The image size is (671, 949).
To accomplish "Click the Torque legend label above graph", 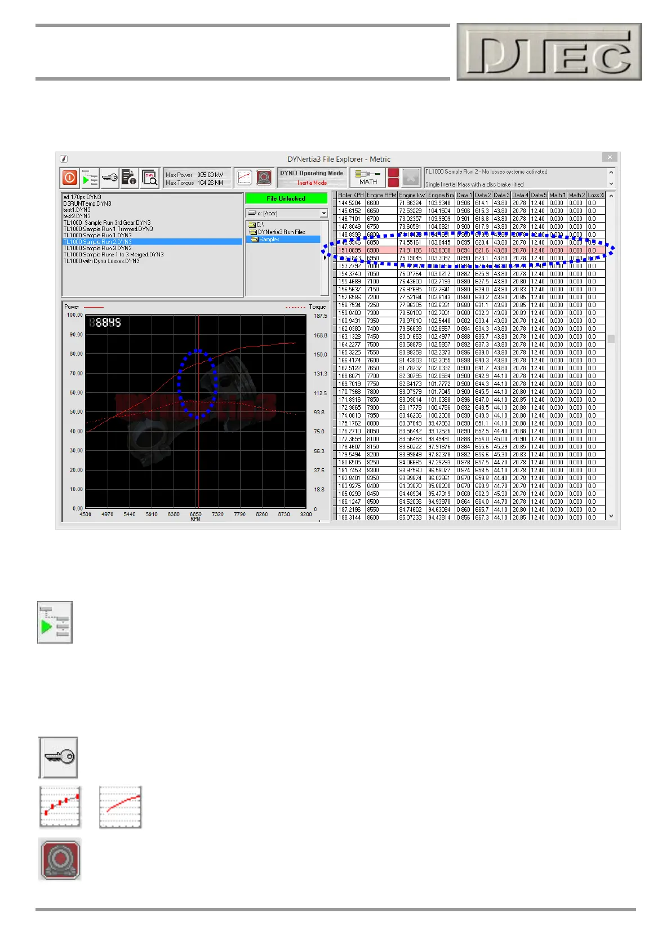I will (x=318, y=307).
